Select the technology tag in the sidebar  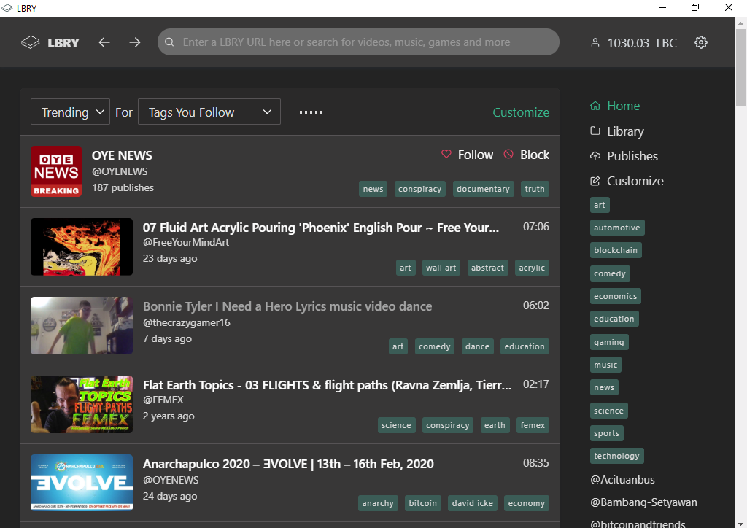tap(616, 456)
